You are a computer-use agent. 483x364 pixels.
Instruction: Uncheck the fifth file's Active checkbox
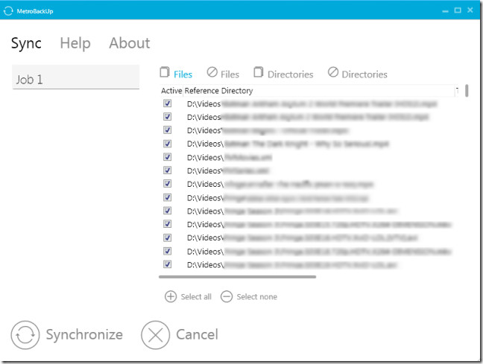click(x=167, y=157)
